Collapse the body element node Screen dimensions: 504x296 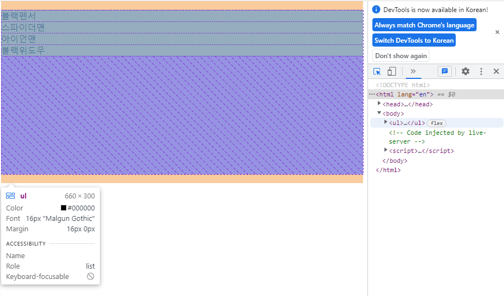[x=380, y=113]
